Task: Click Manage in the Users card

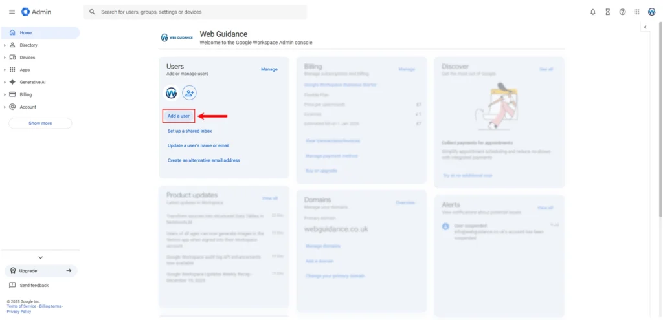Action: (x=269, y=69)
